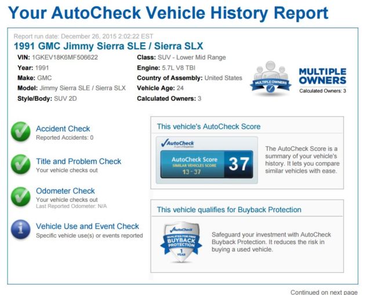Click the 'Year: 1991' line
371x295 pixels.
tap(33, 68)
